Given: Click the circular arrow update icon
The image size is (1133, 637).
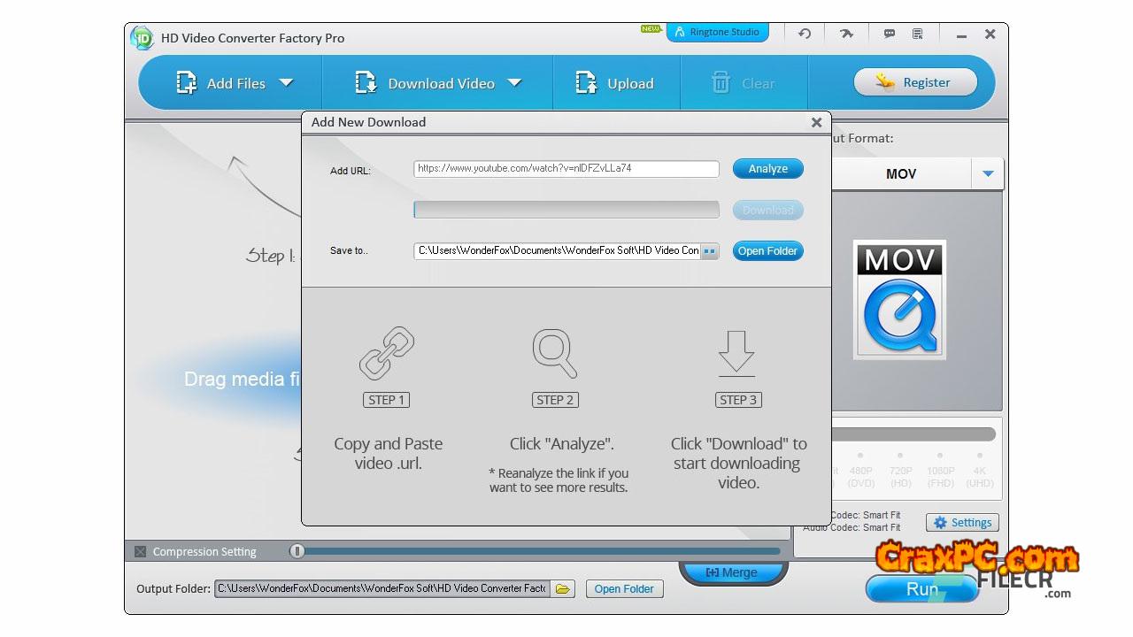Looking at the screenshot, I should coord(805,34).
